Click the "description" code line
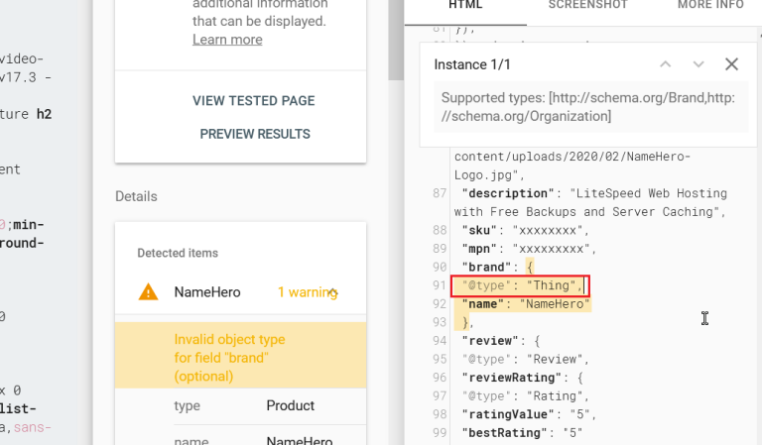This screenshot has width=762, height=445. (590, 202)
